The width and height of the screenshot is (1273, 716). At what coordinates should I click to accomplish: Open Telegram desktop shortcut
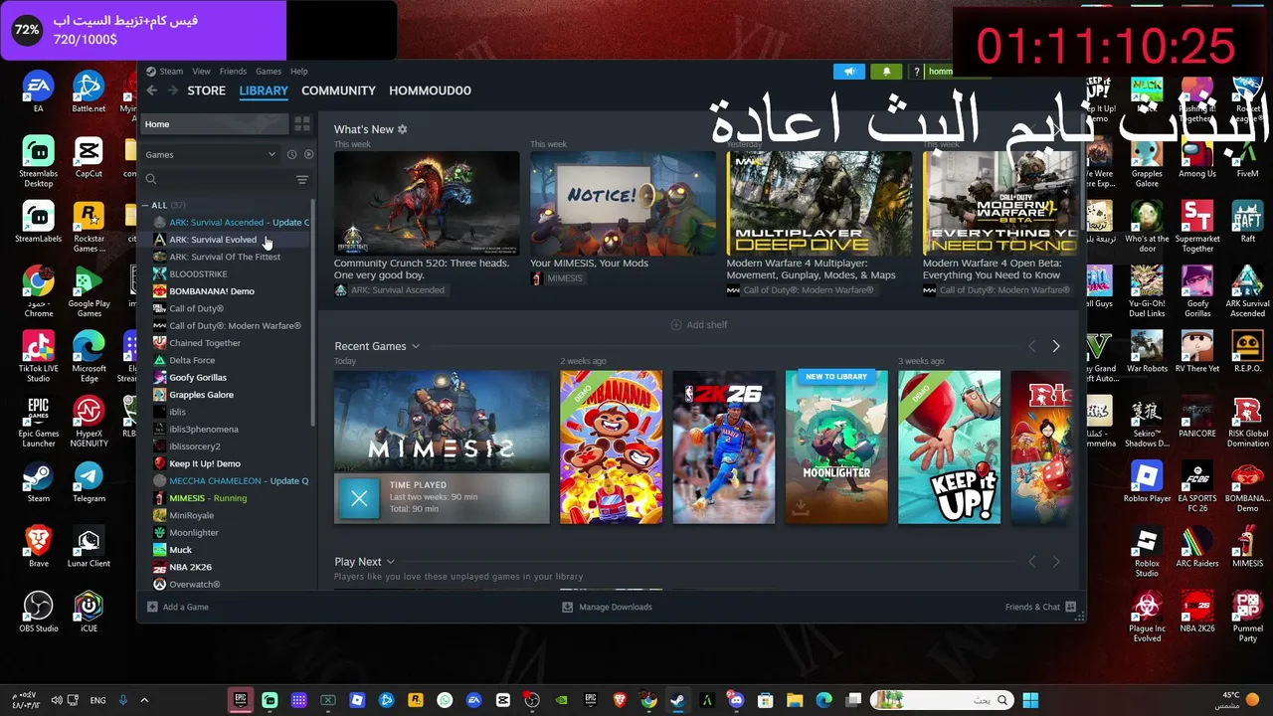(x=89, y=482)
